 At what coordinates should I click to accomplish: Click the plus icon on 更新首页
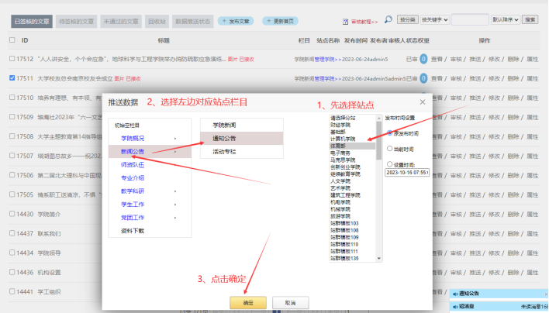coord(268,20)
